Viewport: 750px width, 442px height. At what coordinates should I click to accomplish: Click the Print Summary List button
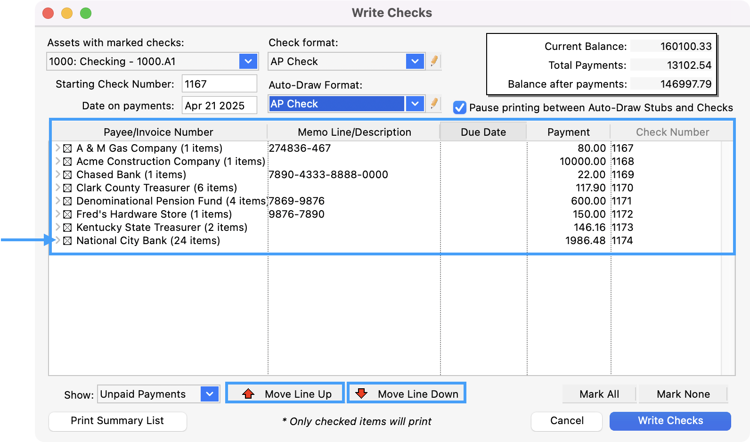tap(117, 421)
